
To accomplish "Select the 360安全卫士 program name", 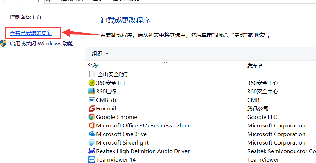I will pos(112,83).
